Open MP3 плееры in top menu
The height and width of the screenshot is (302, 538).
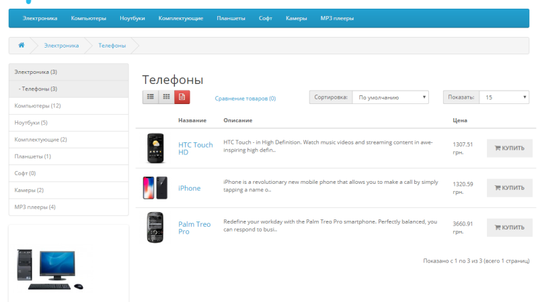coord(337,18)
